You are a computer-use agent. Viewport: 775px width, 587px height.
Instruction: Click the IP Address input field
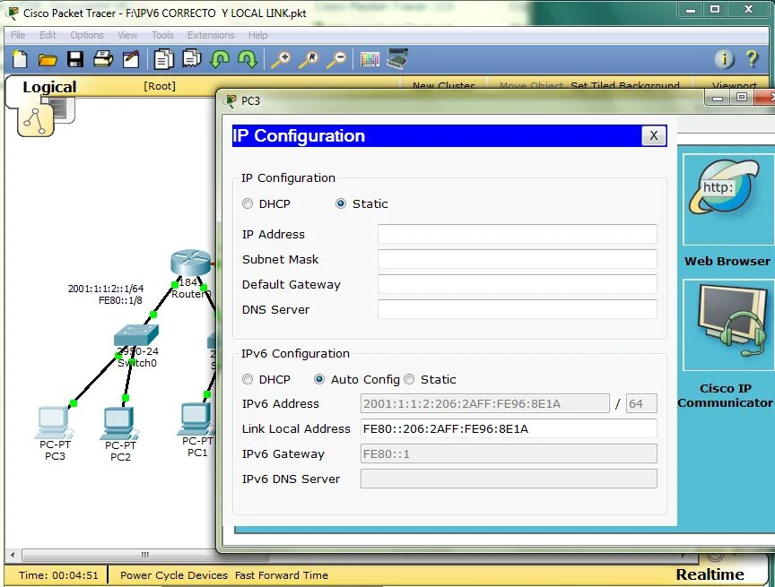(517, 234)
